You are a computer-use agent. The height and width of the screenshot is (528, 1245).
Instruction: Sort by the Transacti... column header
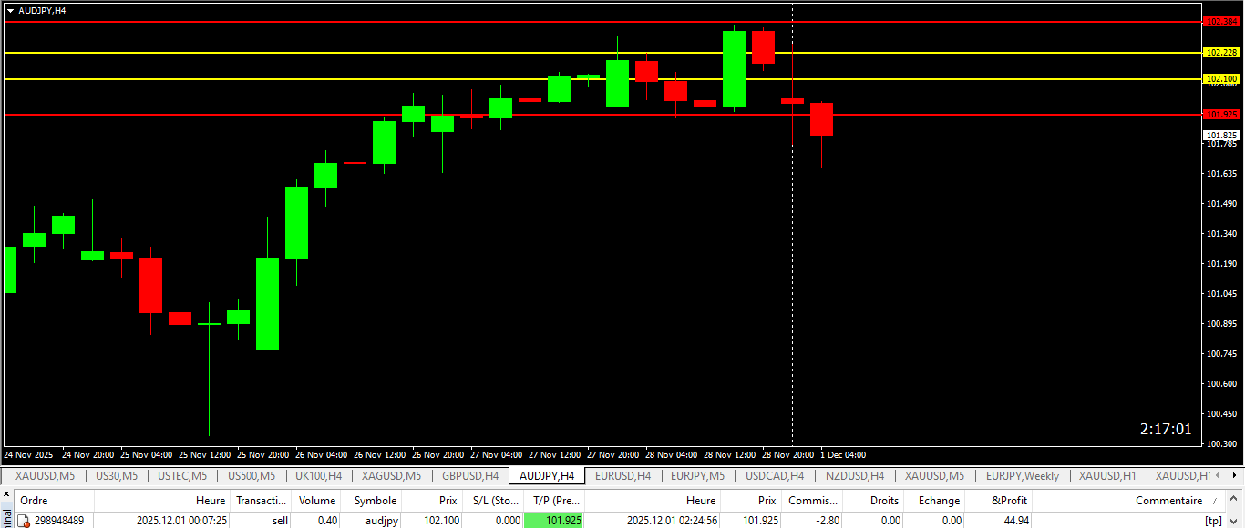(x=262, y=501)
